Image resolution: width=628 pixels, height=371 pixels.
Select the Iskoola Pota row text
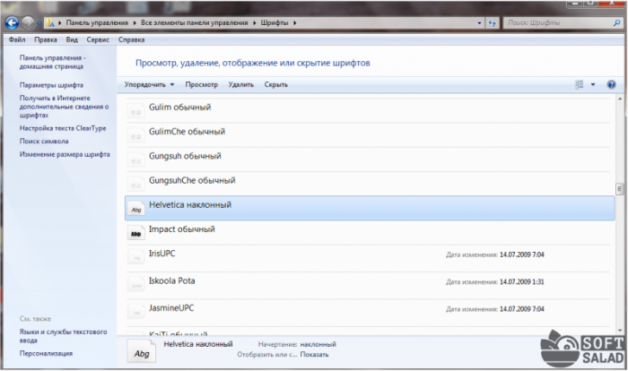(x=172, y=281)
